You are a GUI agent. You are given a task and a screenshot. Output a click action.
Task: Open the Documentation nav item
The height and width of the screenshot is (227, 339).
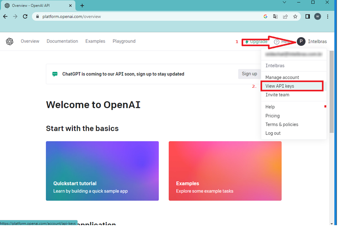click(62, 41)
